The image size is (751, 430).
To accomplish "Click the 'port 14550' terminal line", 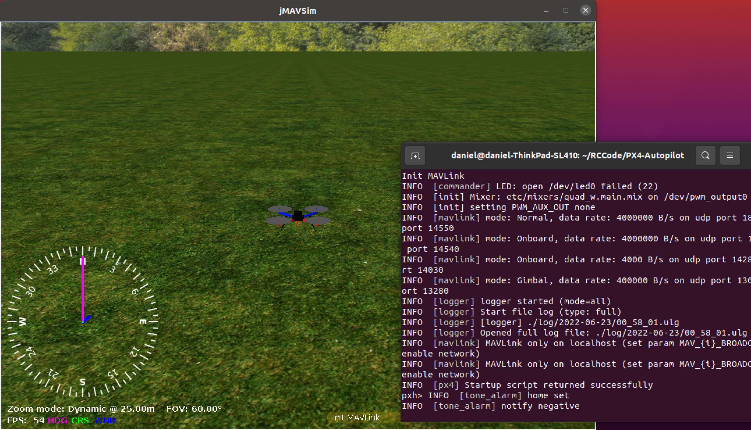I will (428, 228).
